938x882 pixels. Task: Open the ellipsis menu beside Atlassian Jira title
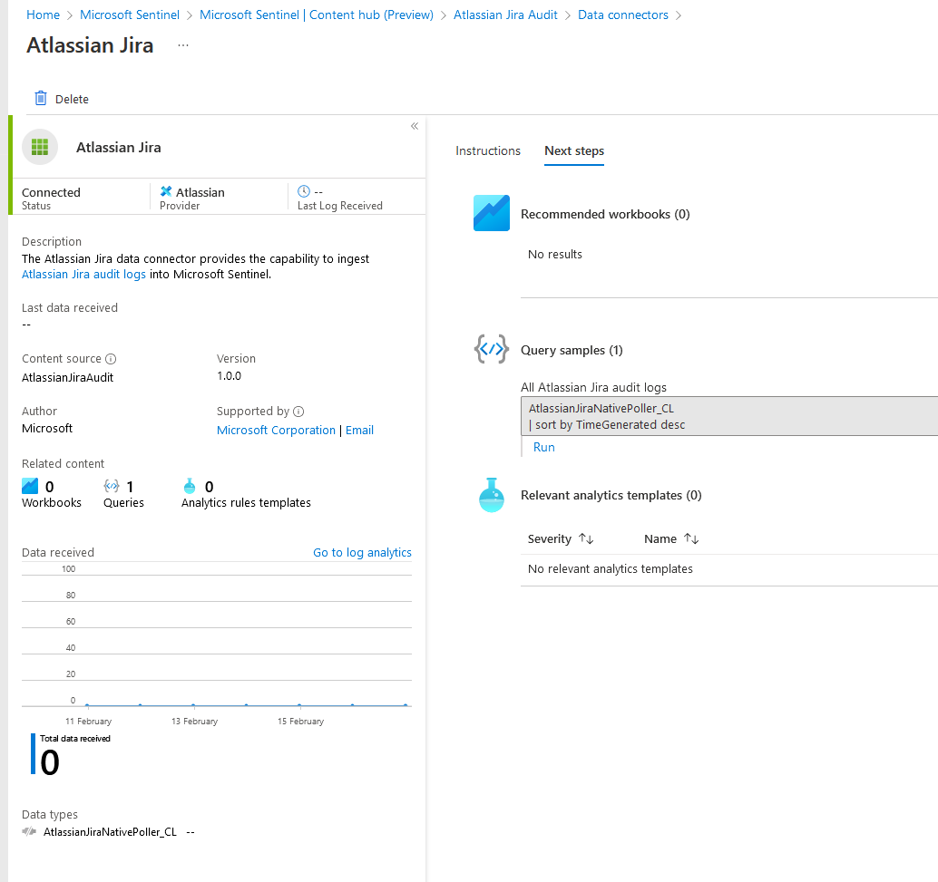183,45
